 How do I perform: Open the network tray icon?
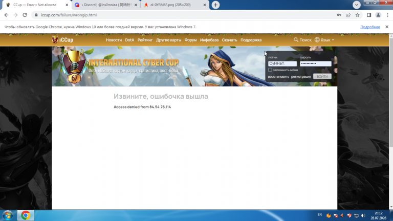pos(356,215)
